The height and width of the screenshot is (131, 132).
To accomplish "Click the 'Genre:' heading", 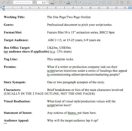I will tap(9, 25).
